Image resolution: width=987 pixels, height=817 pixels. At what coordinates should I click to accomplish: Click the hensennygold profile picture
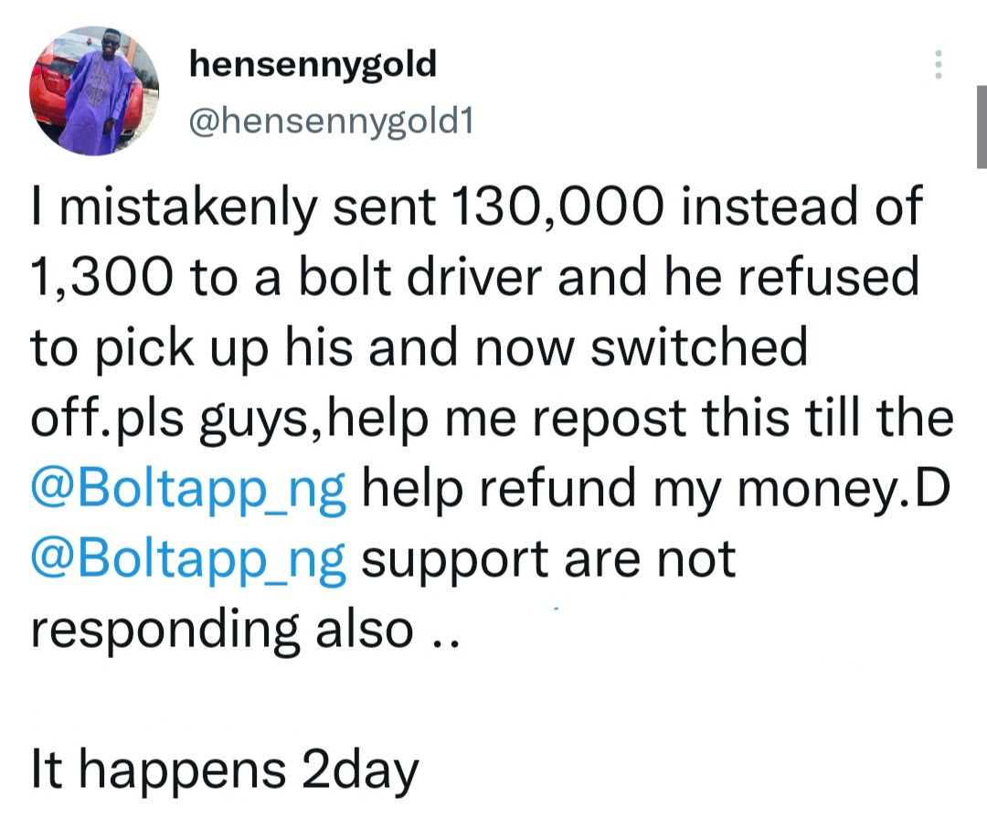[x=95, y=91]
